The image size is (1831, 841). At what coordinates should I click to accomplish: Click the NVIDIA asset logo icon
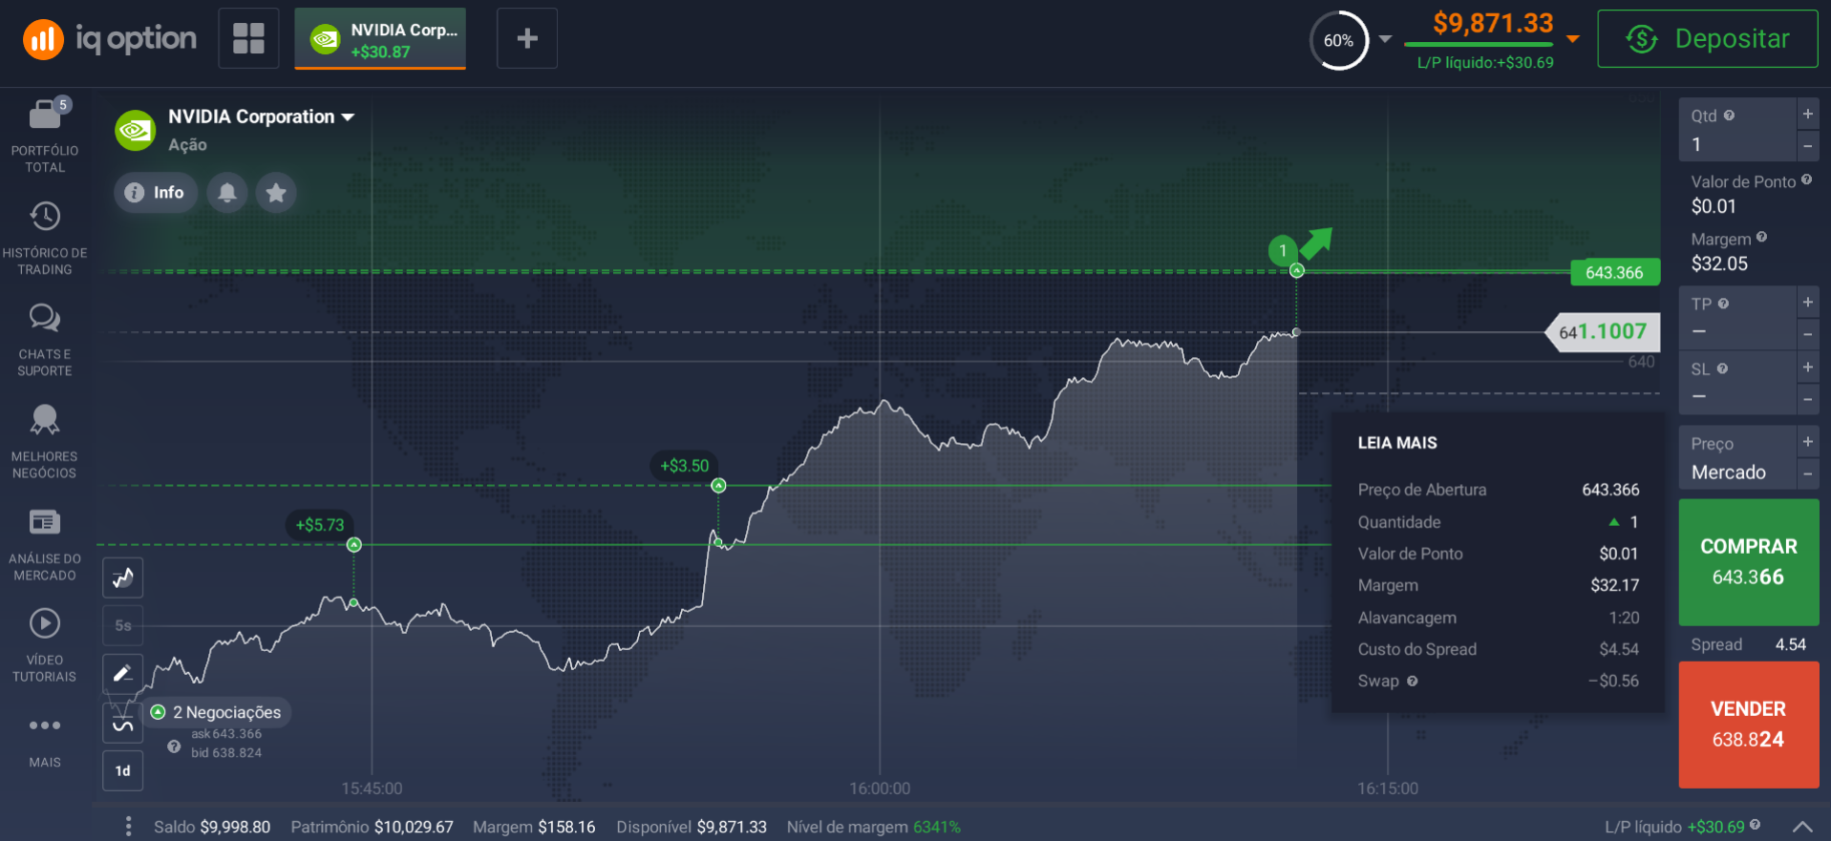coord(136,130)
